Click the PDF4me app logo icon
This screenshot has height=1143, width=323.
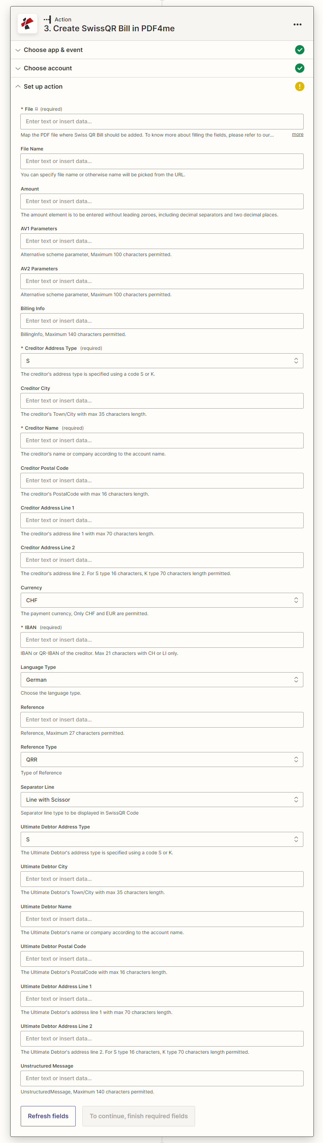pyautogui.click(x=27, y=23)
